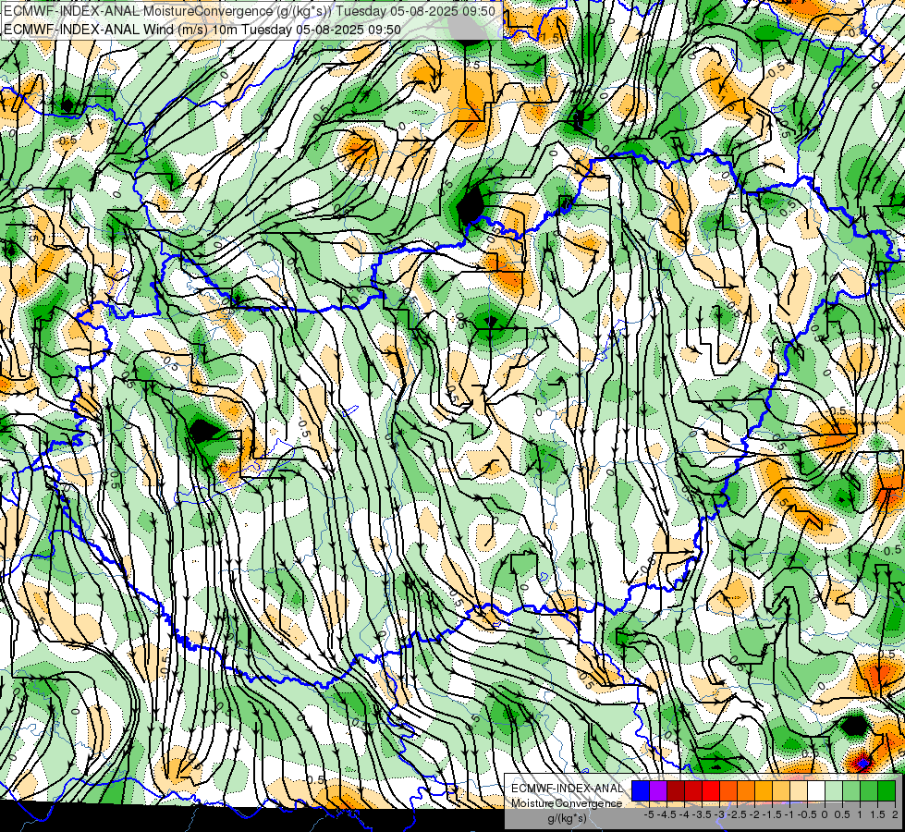Click the legend unit label 'g/(kg*s)'

click(x=568, y=819)
